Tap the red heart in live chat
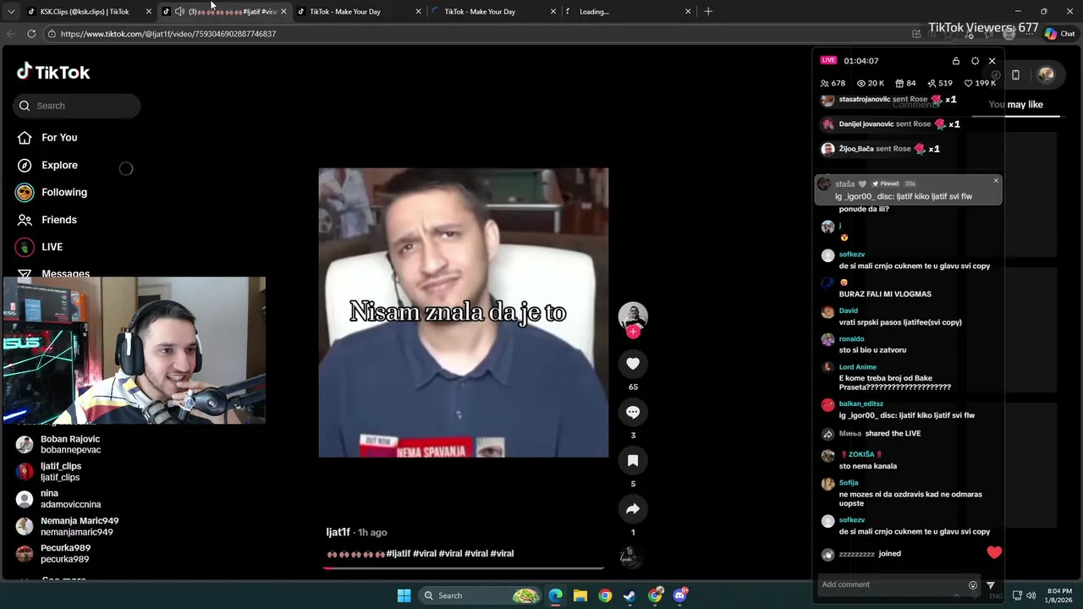This screenshot has height=609, width=1083. 994,552
